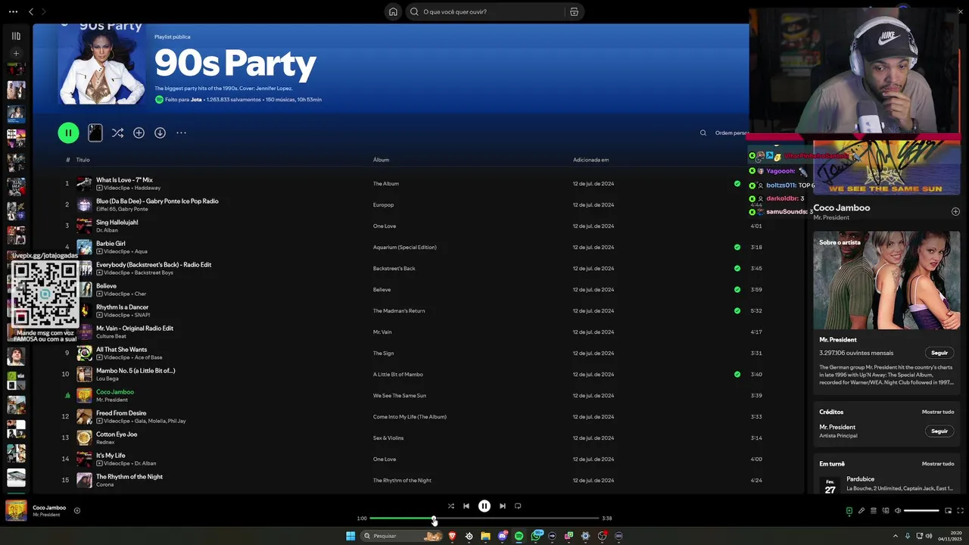Viewport: 969px width, 545px height.
Task: Toggle saved checkmark for Rhythm Is a Dancer
Action: (x=737, y=310)
